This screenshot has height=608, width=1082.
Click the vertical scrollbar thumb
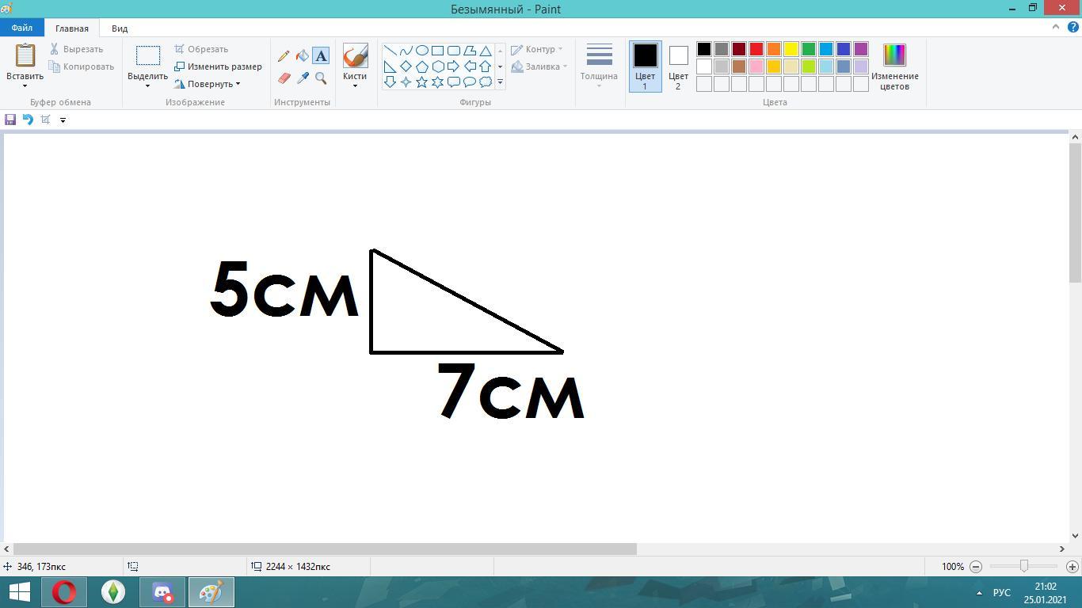point(1075,214)
